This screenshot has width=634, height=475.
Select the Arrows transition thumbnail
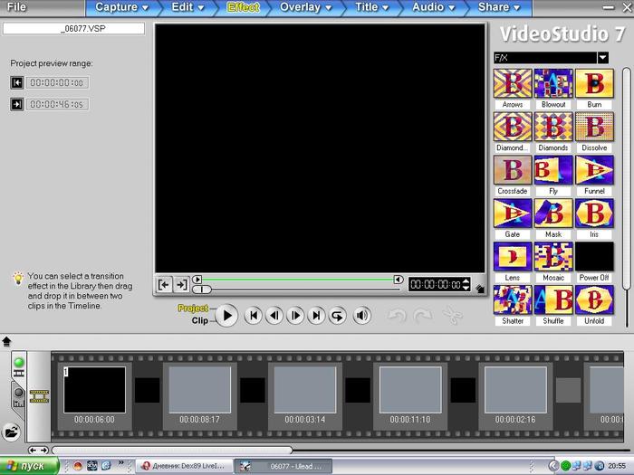coord(513,83)
